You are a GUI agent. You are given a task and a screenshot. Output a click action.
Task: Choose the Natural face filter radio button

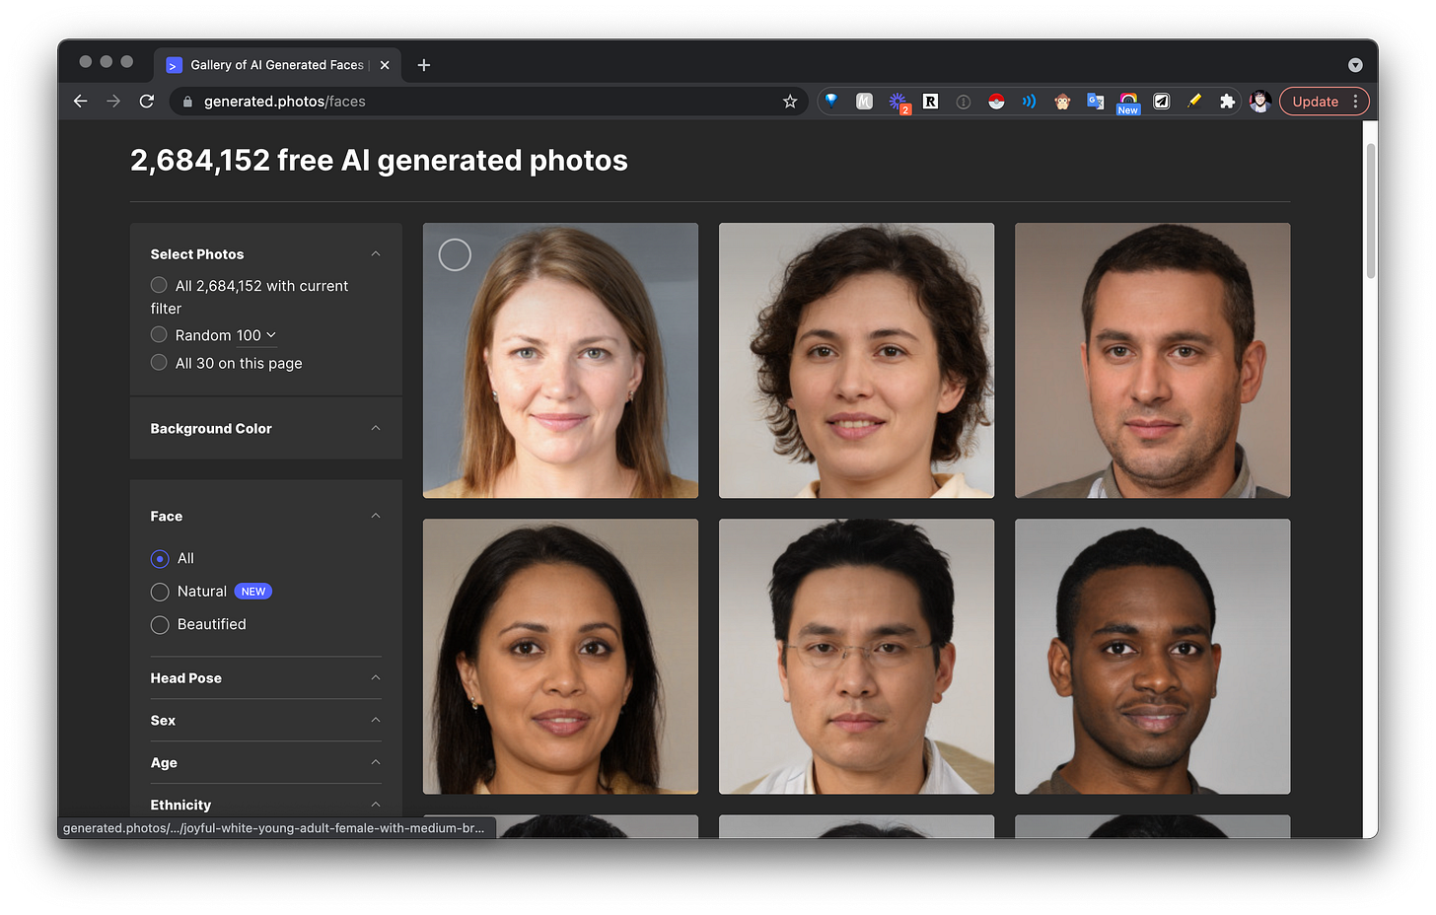pyautogui.click(x=160, y=592)
